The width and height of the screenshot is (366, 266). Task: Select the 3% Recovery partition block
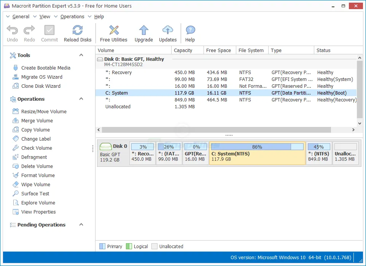click(142, 153)
